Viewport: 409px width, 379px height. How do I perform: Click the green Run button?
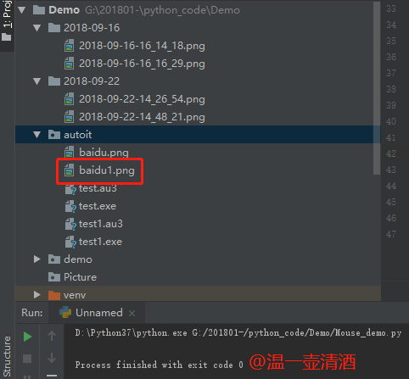(x=27, y=337)
